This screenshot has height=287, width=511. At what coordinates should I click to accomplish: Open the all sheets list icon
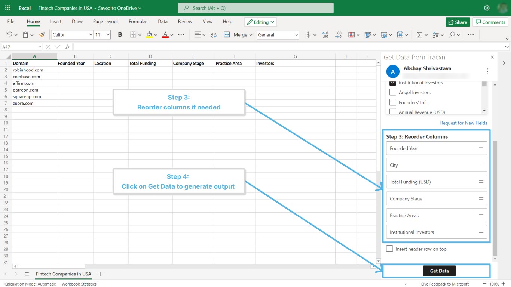27,274
